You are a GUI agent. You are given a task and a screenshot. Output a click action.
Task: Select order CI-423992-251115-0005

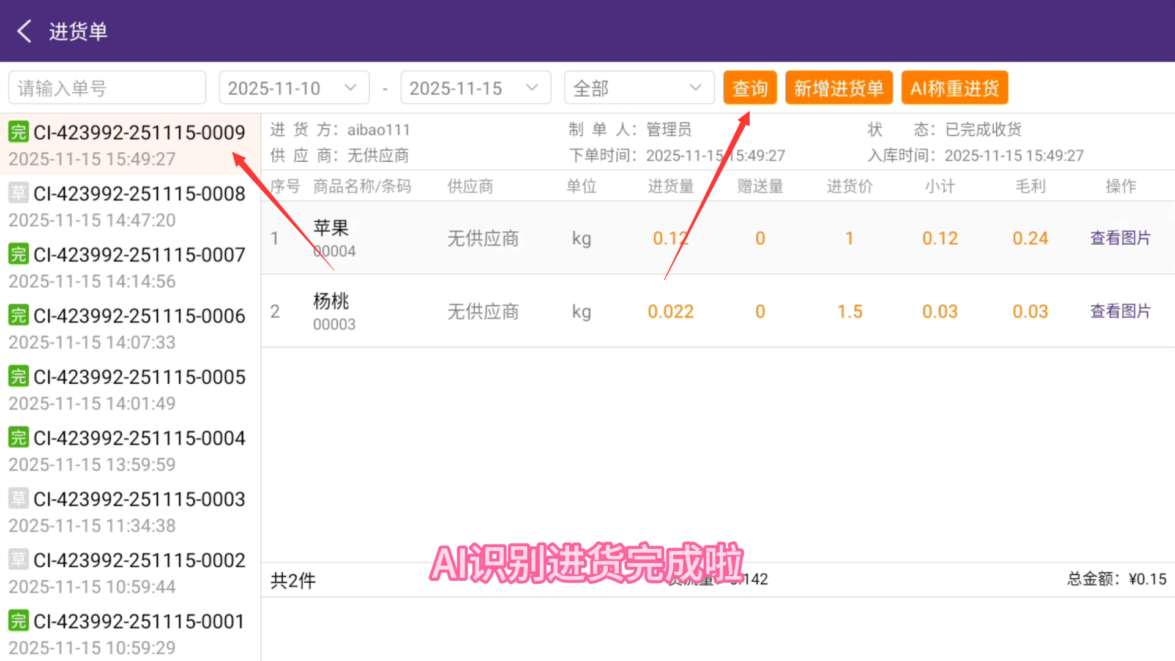139,377
